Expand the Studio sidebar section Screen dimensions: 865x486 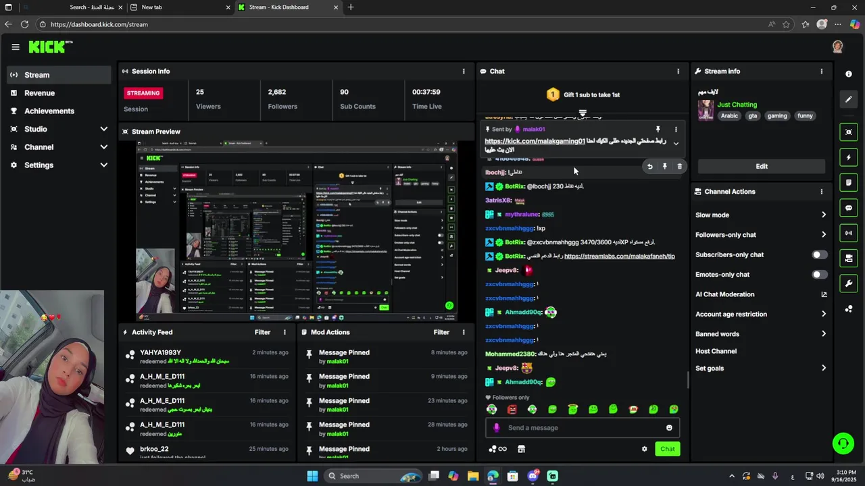tap(103, 129)
